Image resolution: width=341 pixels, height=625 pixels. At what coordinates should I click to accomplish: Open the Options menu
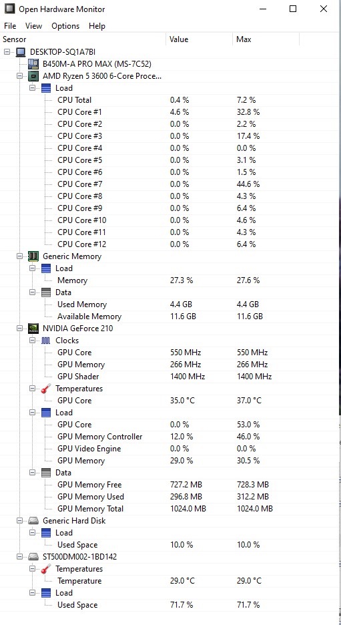(65, 26)
